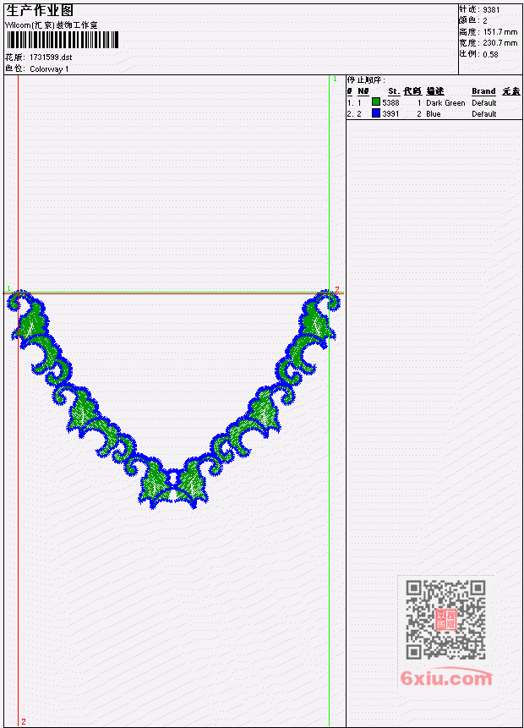Click the Dark Green thread color swatch

[x=376, y=101]
